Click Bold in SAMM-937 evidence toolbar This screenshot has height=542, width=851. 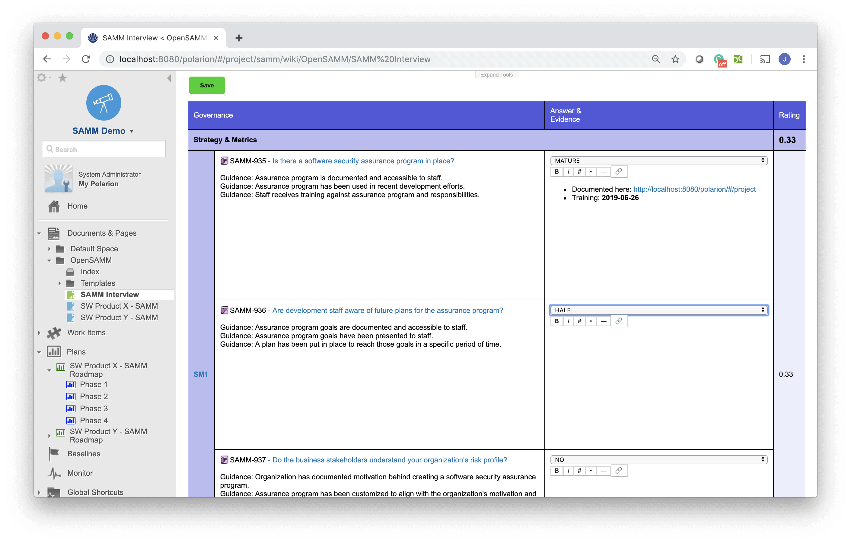point(556,470)
